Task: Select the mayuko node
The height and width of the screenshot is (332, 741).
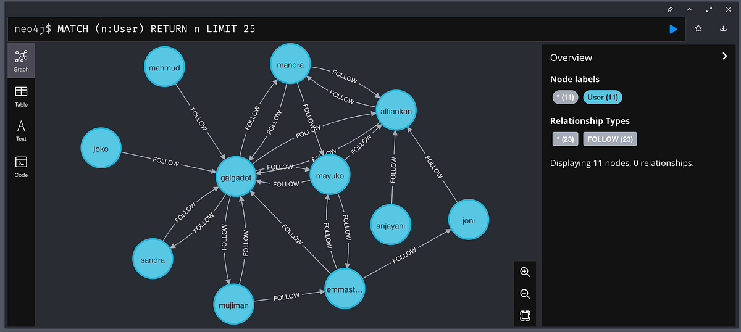Action: [330, 175]
